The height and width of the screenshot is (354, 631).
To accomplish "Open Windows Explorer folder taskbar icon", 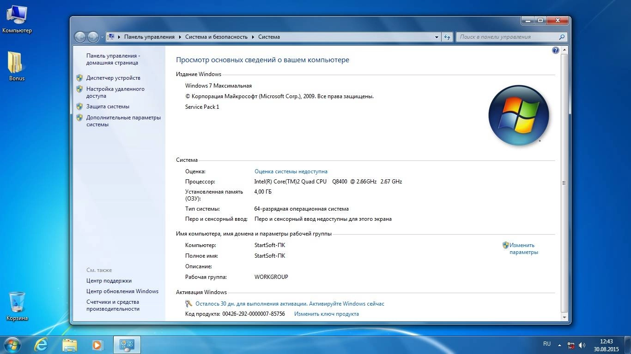I will (70, 344).
